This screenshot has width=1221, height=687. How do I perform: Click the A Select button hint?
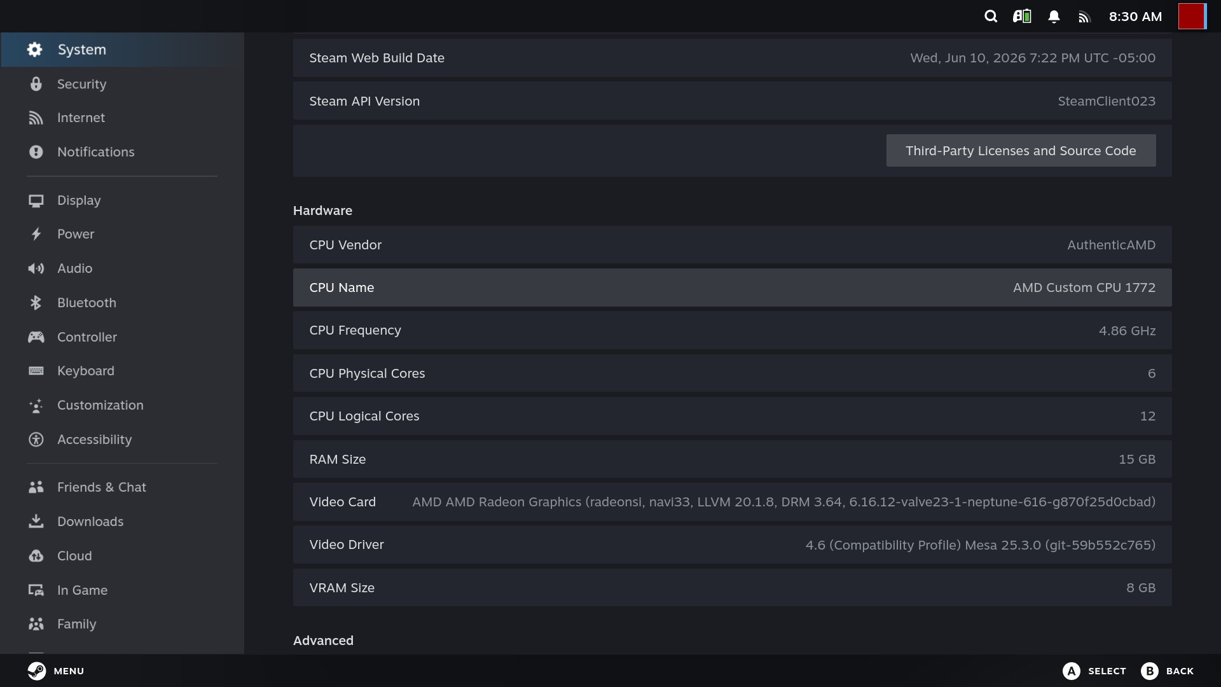pos(1094,670)
